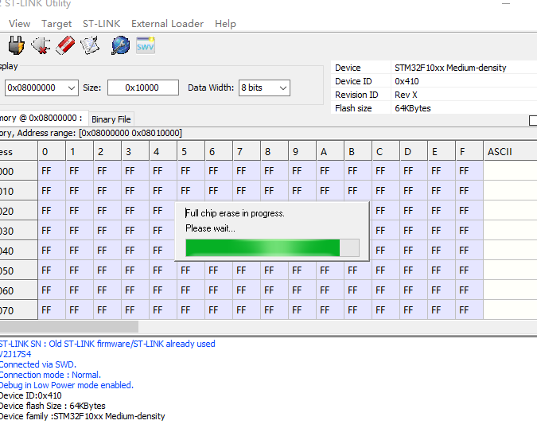Click the erase progress bar

tap(272, 247)
